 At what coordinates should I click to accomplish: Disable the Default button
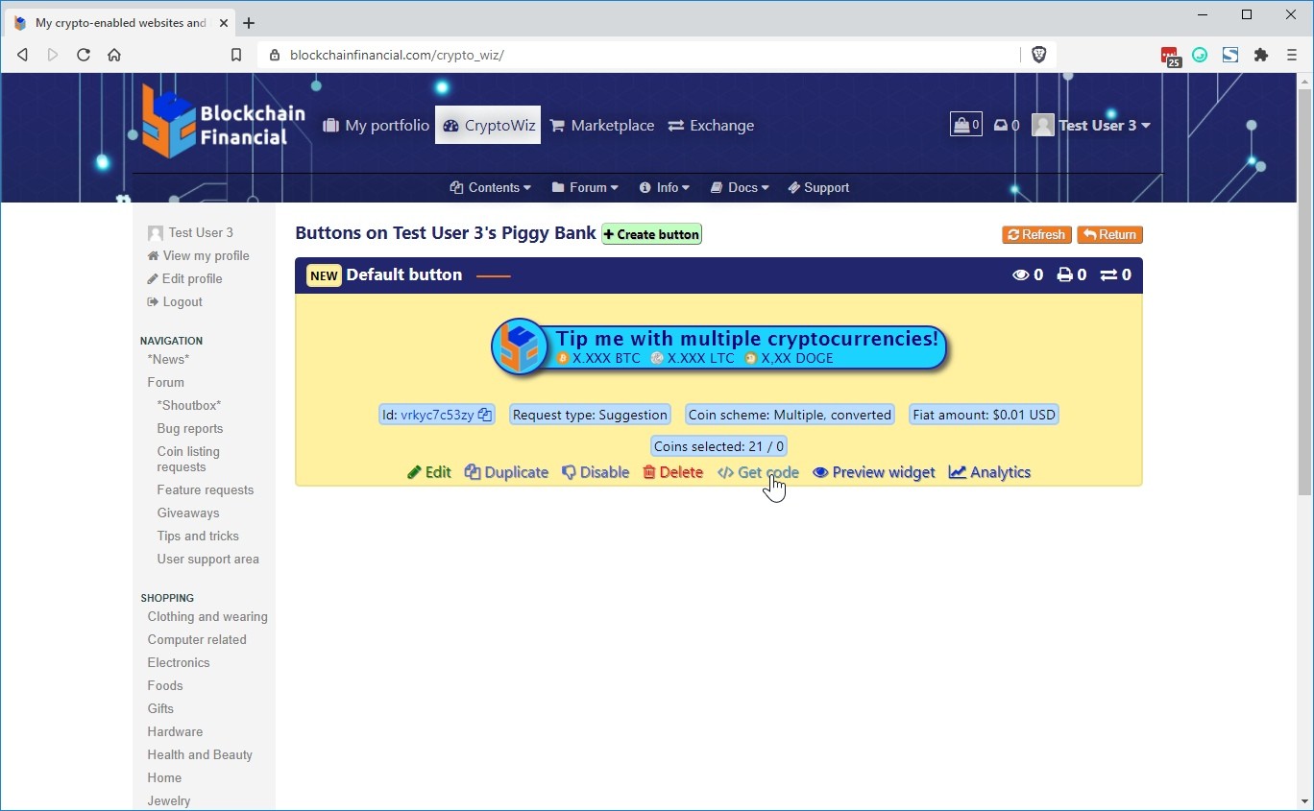[596, 472]
